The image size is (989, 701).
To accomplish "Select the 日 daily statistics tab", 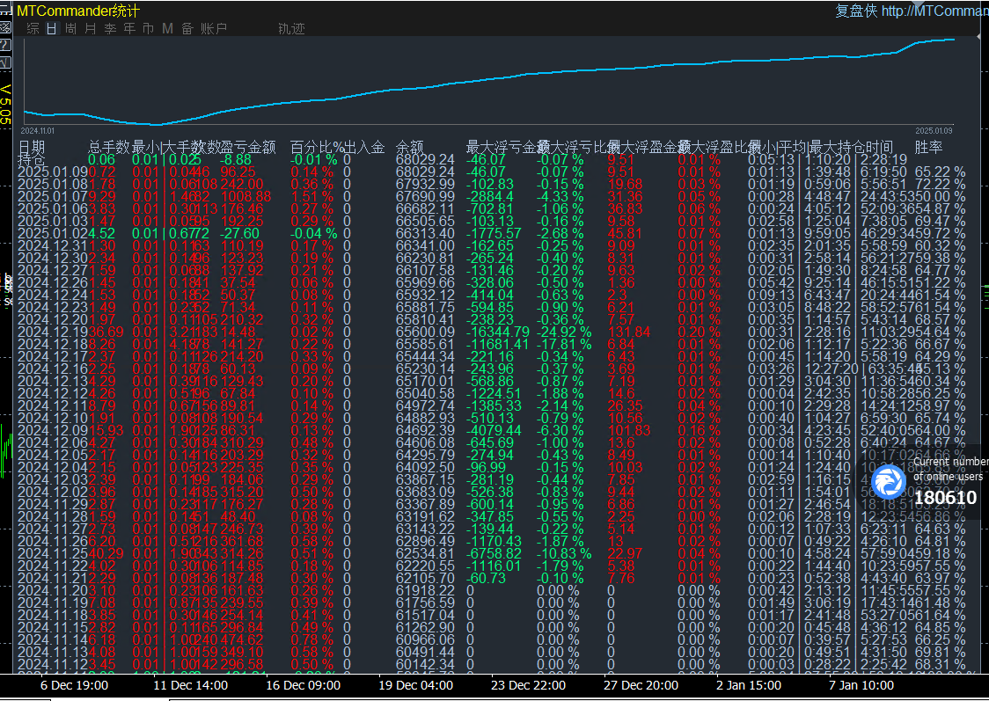I will click(x=52, y=28).
